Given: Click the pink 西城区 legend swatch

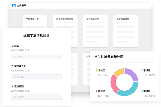Looking at the screenshot, I should click(96, 91).
